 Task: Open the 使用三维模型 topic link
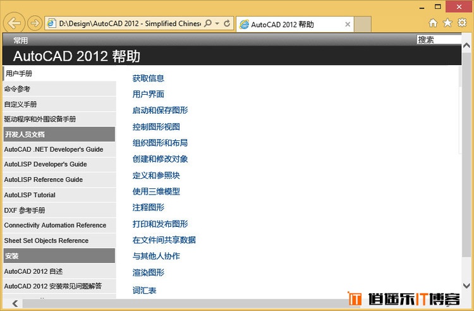coord(156,192)
